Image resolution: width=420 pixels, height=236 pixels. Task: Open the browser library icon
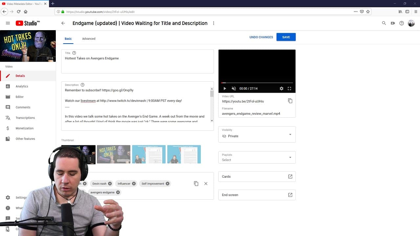[400, 11]
